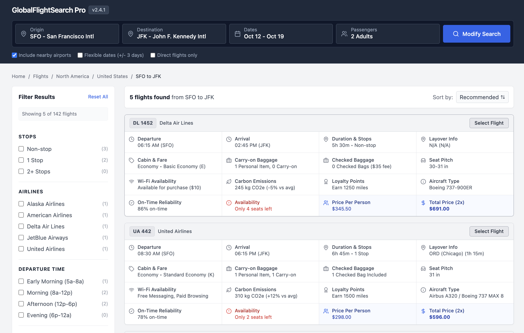Click the Reset All filters link

(x=98, y=97)
